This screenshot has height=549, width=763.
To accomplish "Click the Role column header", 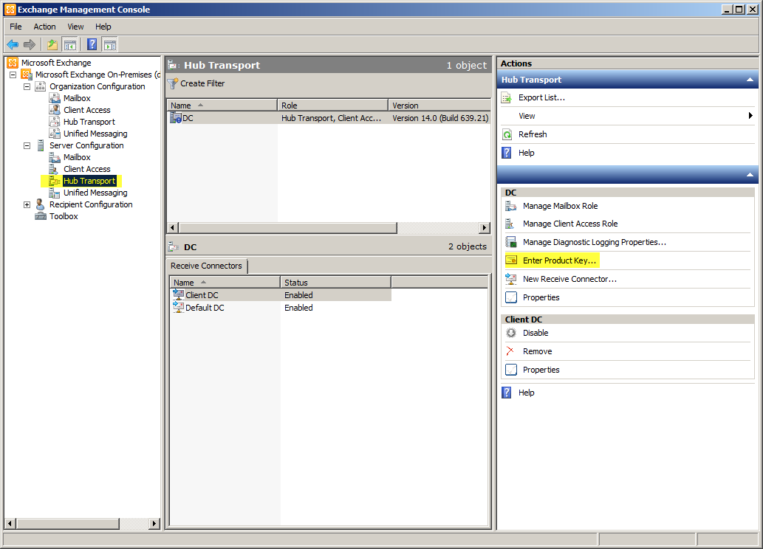I will click(333, 106).
